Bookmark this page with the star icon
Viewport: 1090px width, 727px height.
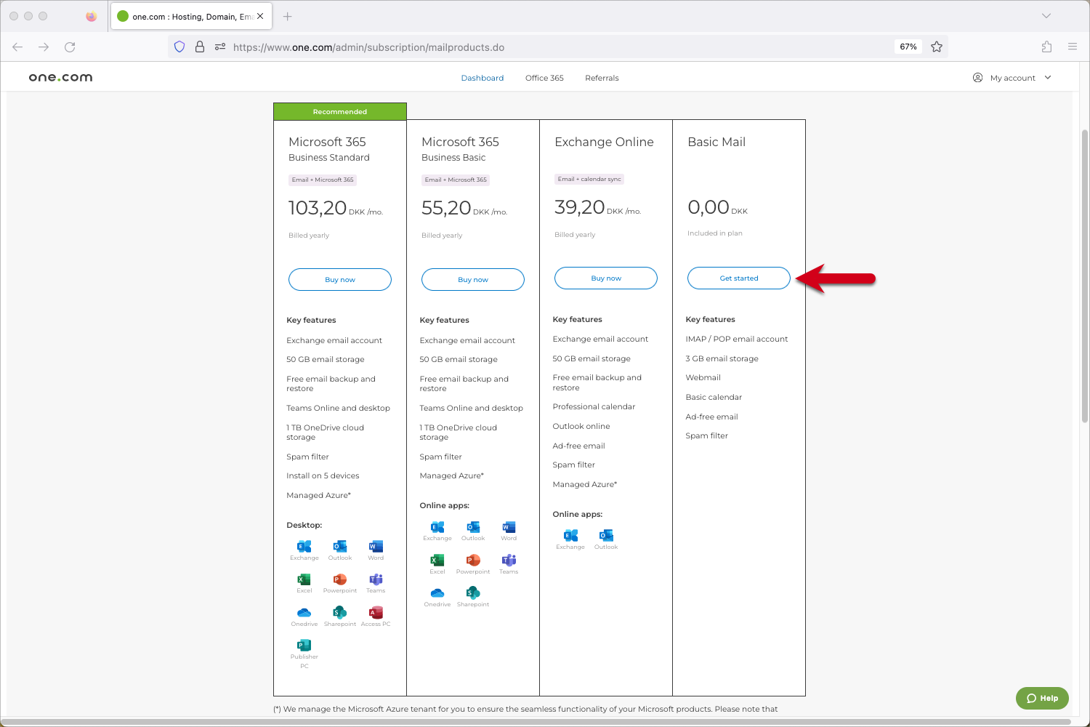937,47
